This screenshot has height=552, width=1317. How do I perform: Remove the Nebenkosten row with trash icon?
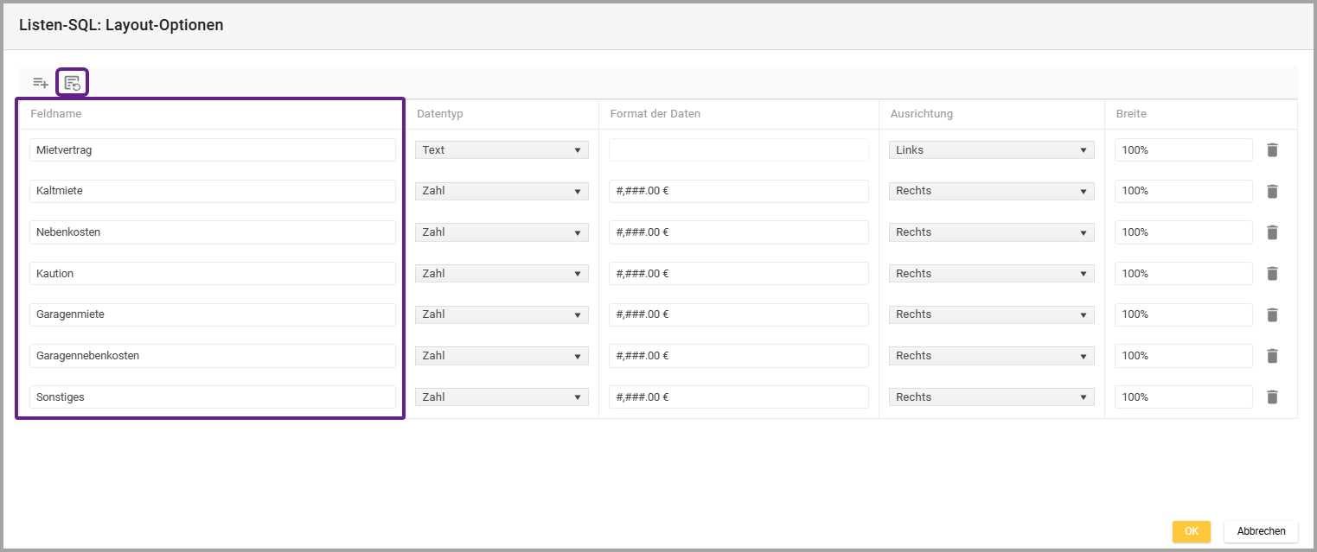coord(1272,232)
